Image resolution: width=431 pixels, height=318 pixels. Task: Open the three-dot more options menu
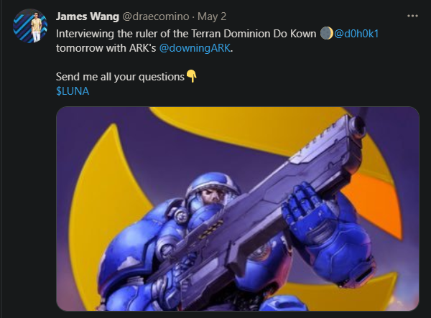point(412,16)
